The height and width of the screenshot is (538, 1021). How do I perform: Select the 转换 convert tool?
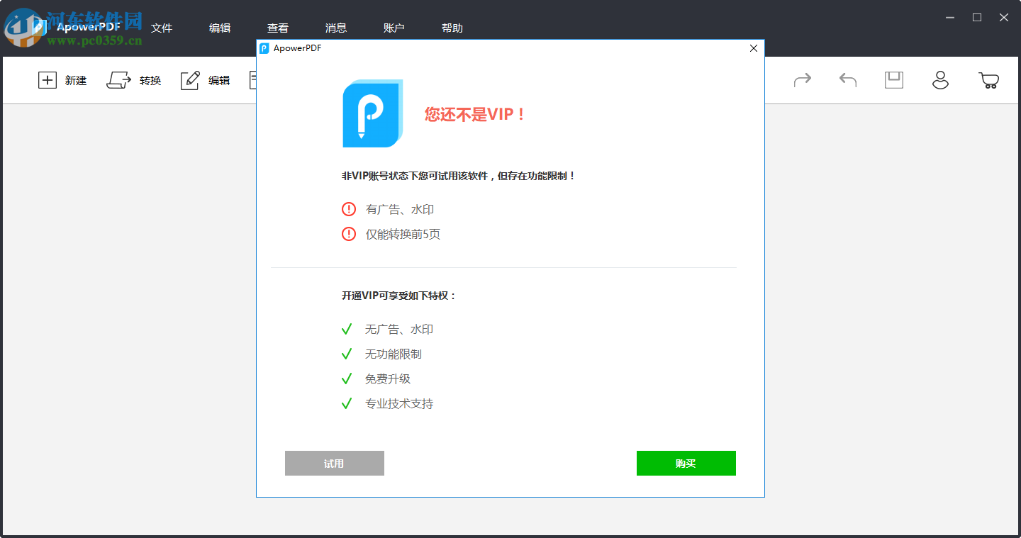point(135,80)
